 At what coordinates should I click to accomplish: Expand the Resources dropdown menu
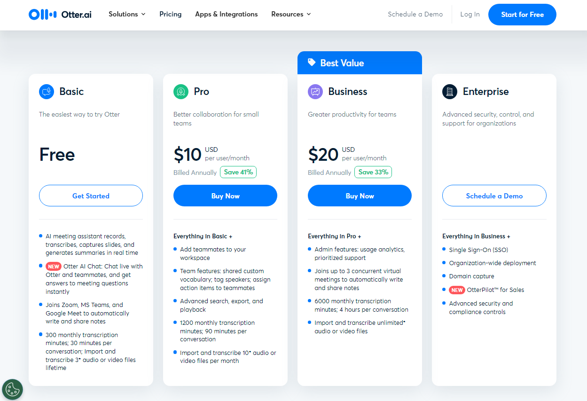tap(291, 14)
